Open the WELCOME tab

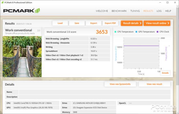click(x=102, y=11)
